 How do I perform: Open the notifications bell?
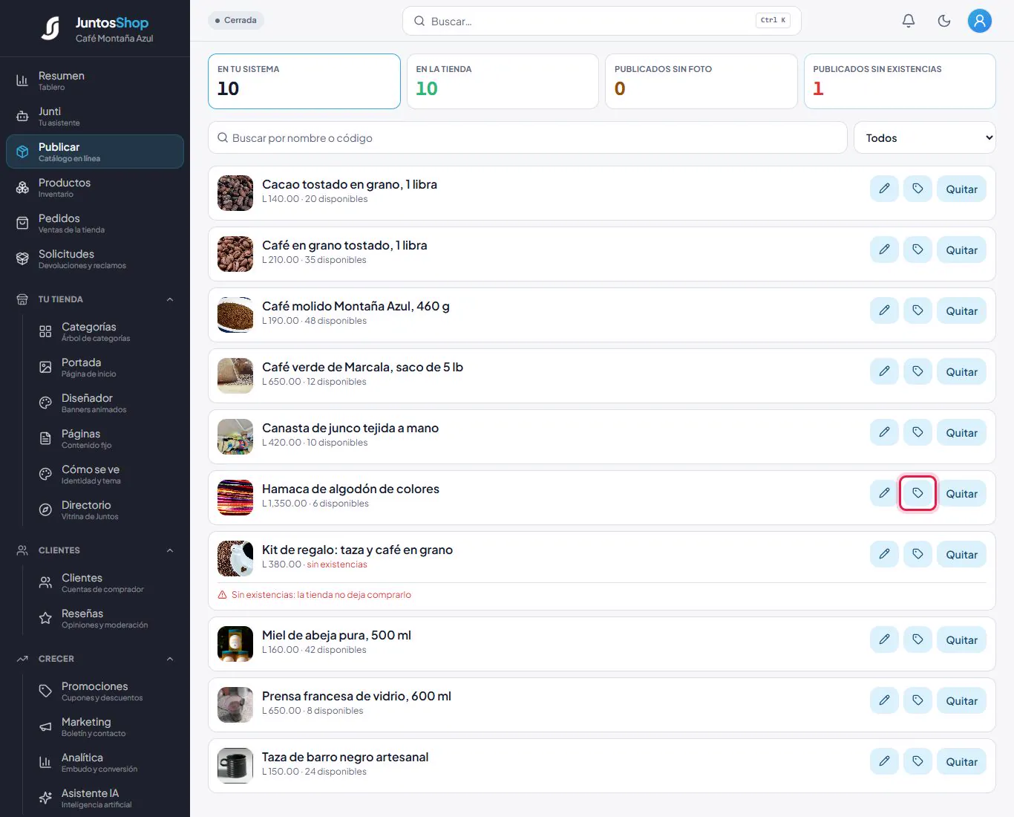(909, 21)
